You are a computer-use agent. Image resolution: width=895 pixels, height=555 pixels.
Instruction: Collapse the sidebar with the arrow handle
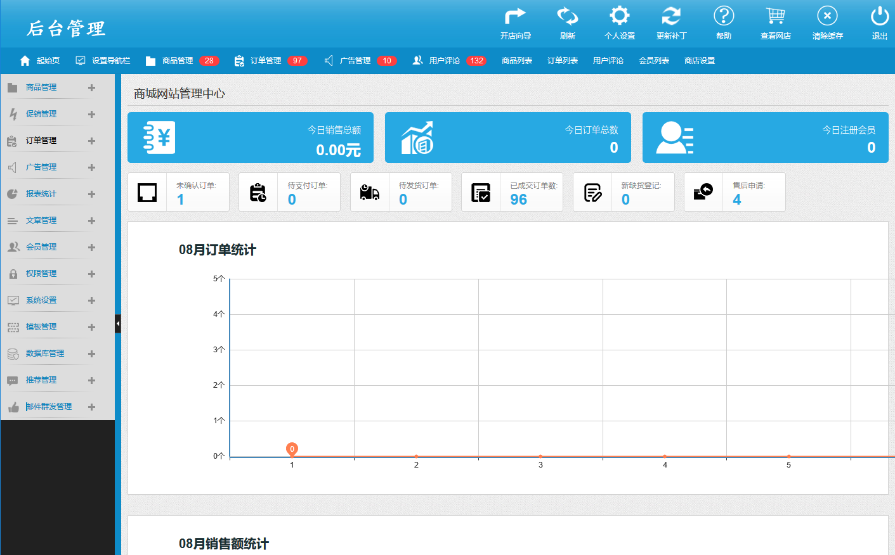pos(117,324)
